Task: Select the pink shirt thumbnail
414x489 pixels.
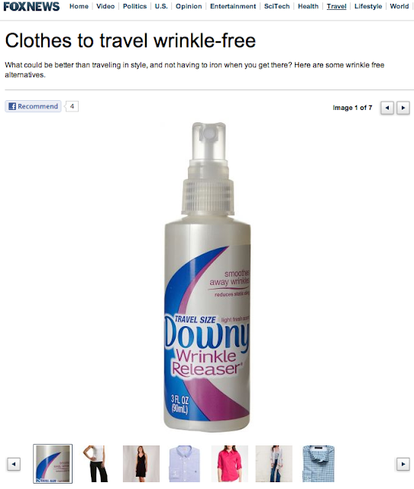Action: (229, 464)
